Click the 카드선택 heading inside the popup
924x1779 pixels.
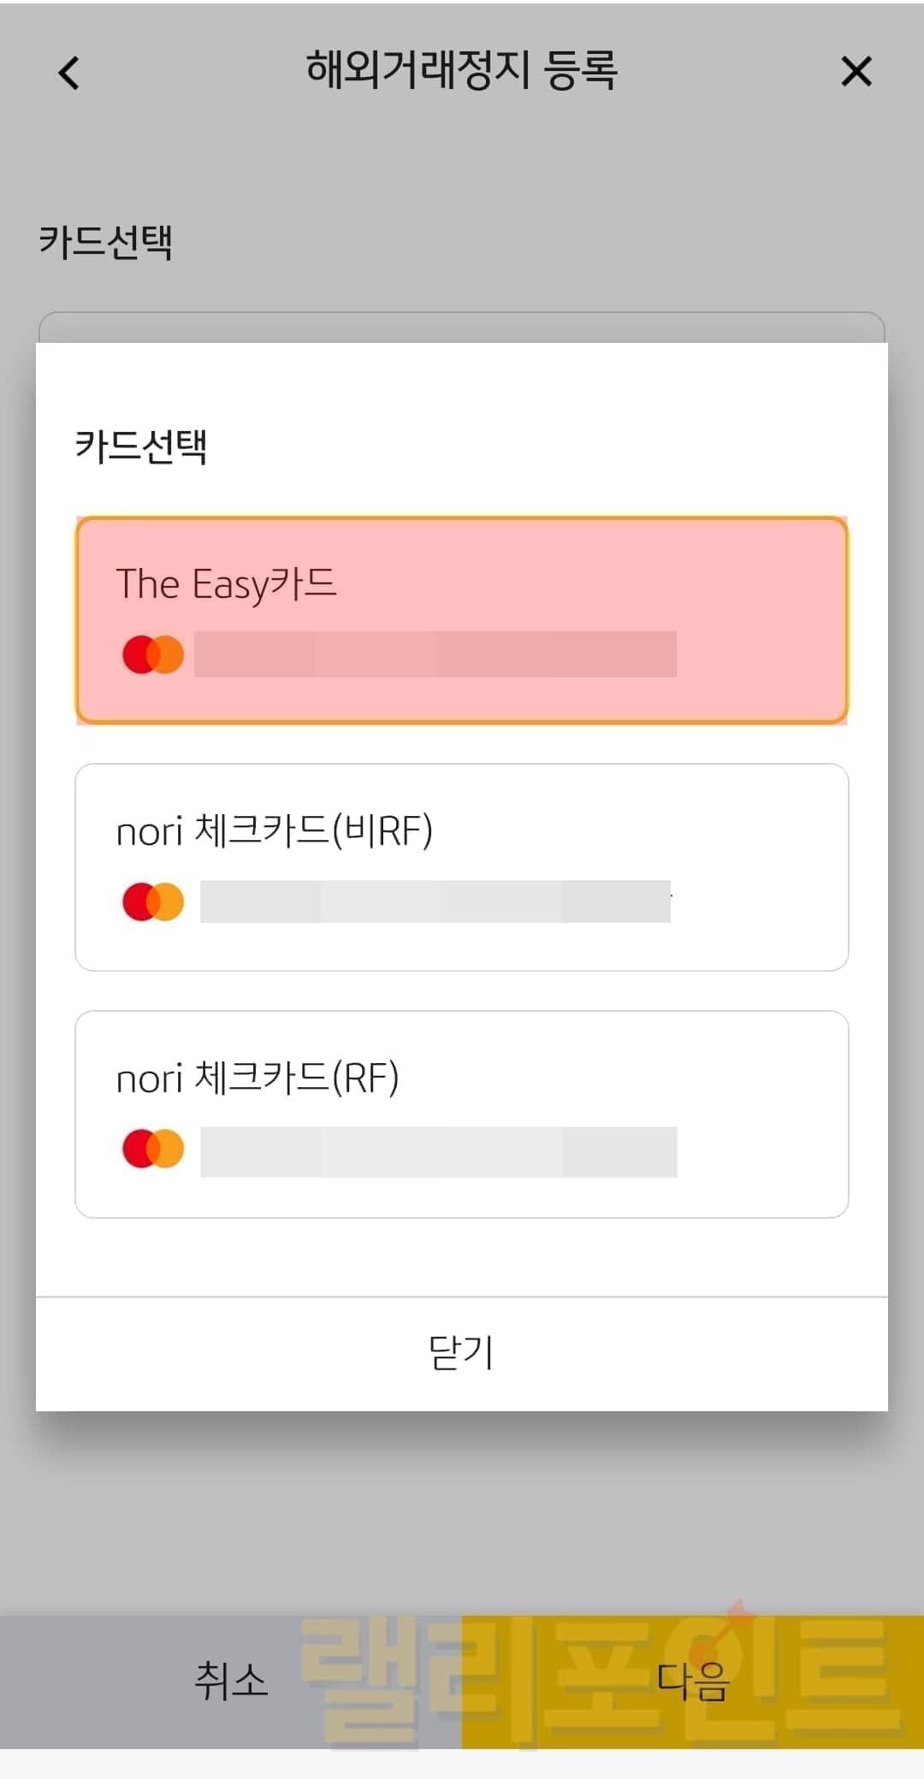141,446
